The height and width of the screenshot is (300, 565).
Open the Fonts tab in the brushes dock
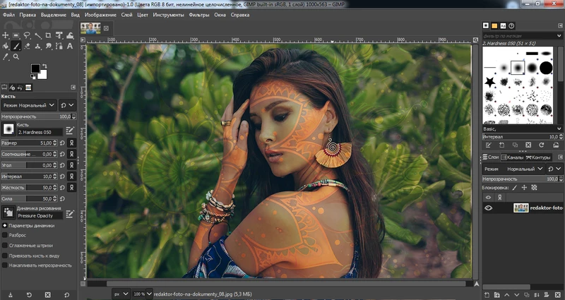pos(503,25)
